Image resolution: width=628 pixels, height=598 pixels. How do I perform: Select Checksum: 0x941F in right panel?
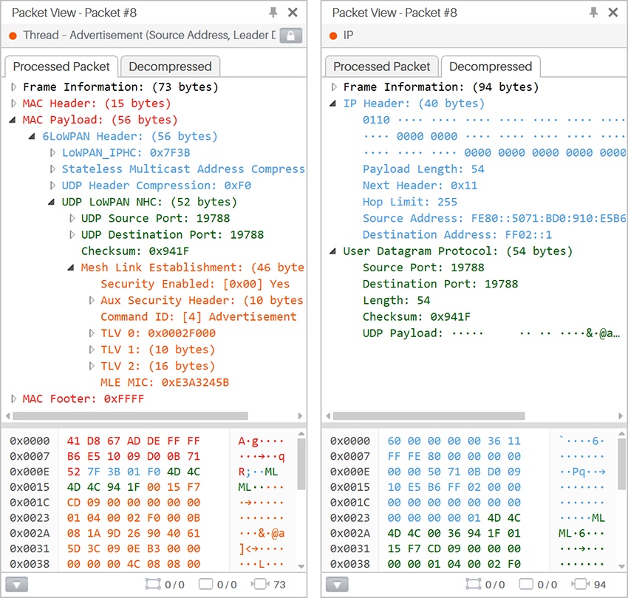(417, 317)
